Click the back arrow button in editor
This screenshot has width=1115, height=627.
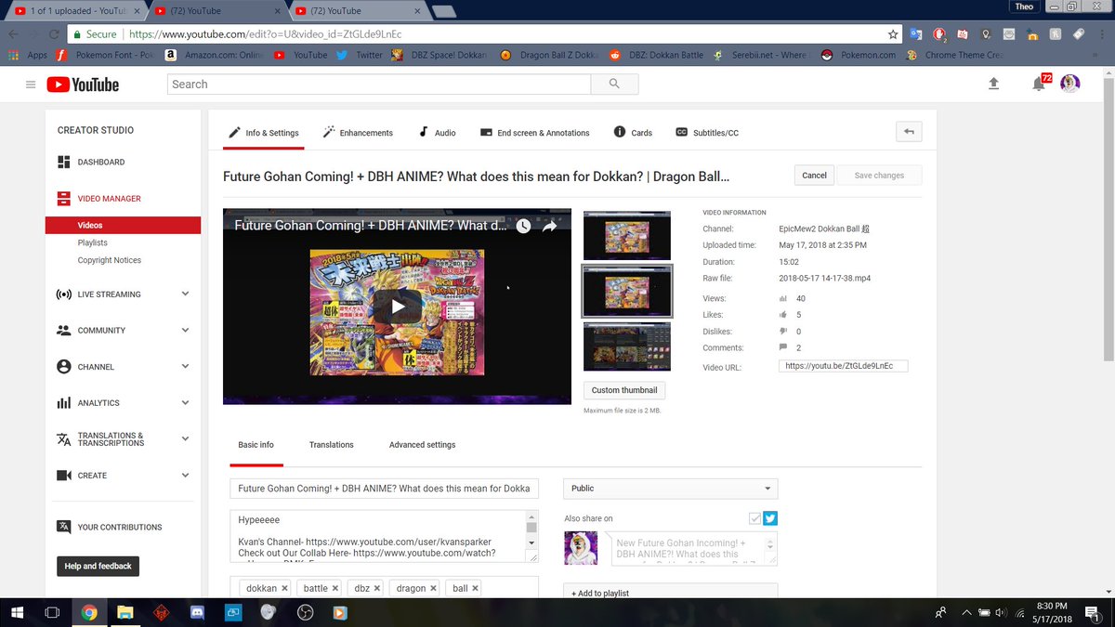909,132
